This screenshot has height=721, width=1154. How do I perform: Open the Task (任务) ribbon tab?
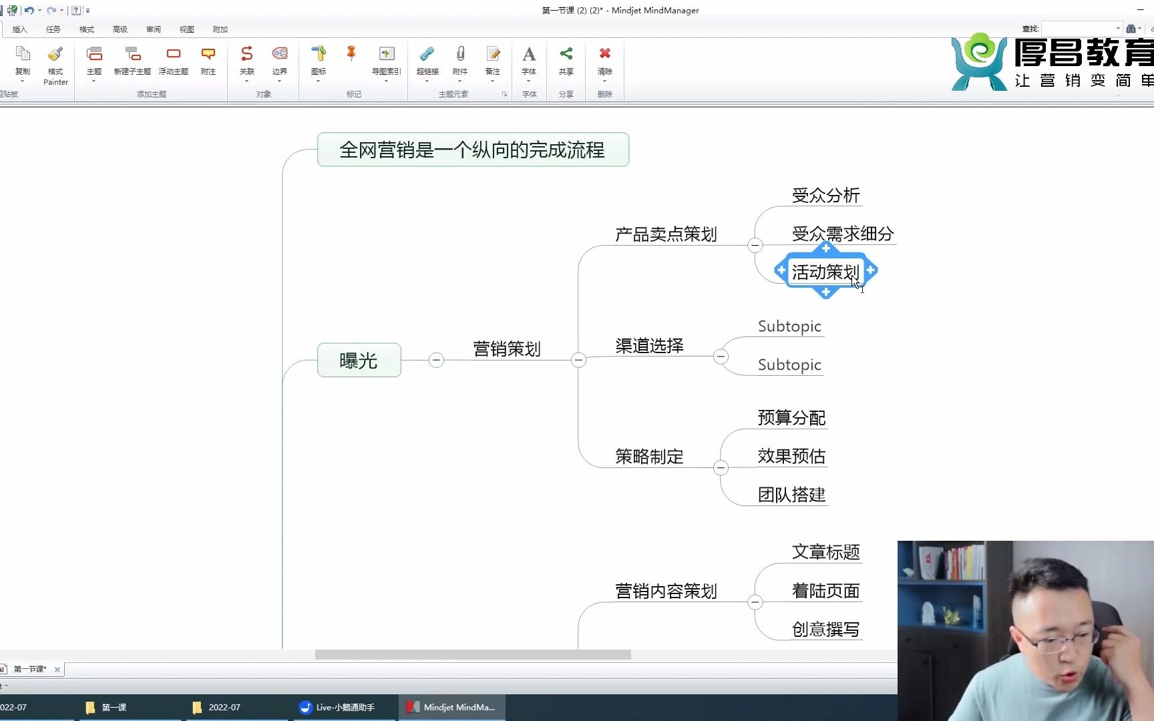click(x=53, y=29)
